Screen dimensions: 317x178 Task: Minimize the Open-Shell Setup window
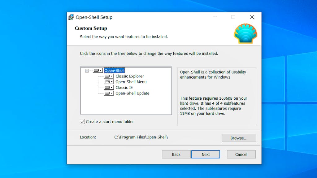[x=215, y=17]
